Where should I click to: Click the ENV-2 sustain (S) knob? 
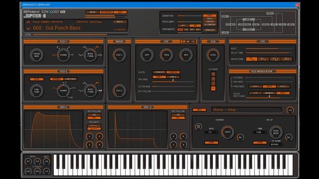pyautogui.click(x=173, y=145)
